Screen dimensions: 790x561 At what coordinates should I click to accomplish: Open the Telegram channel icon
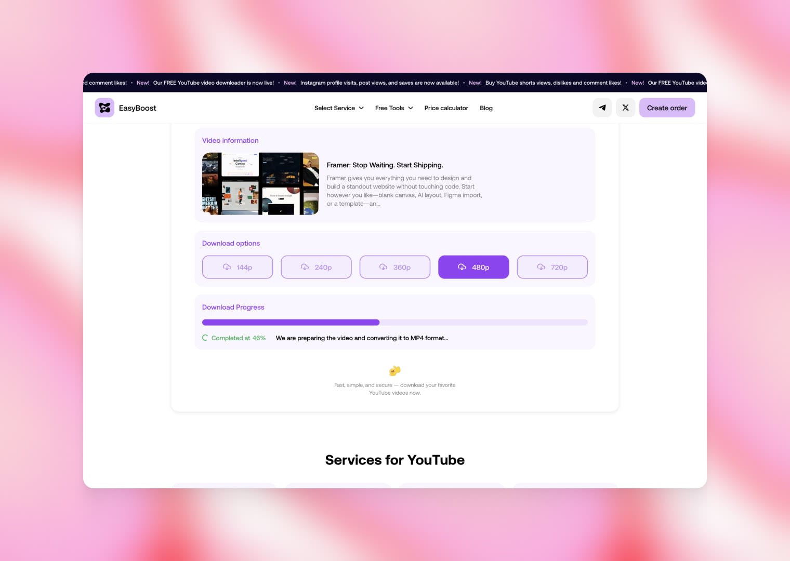tap(602, 108)
